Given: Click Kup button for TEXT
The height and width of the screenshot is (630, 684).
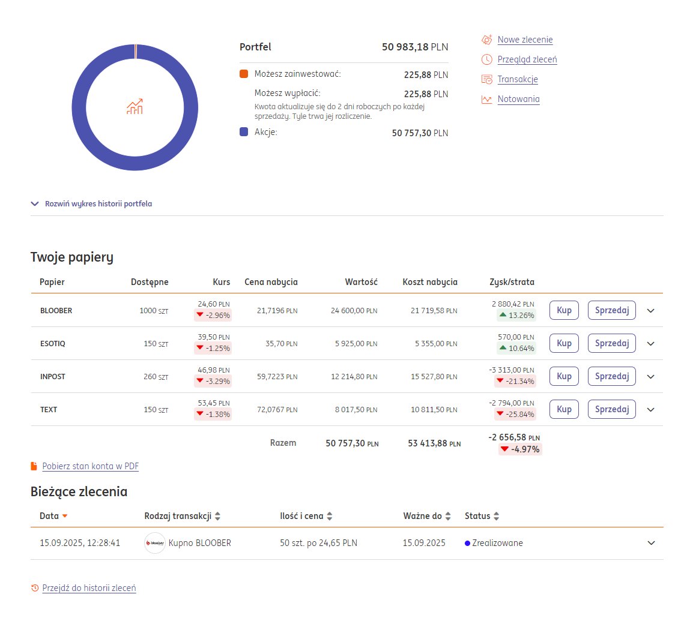Looking at the screenshot, I should [x=564, y=409].
